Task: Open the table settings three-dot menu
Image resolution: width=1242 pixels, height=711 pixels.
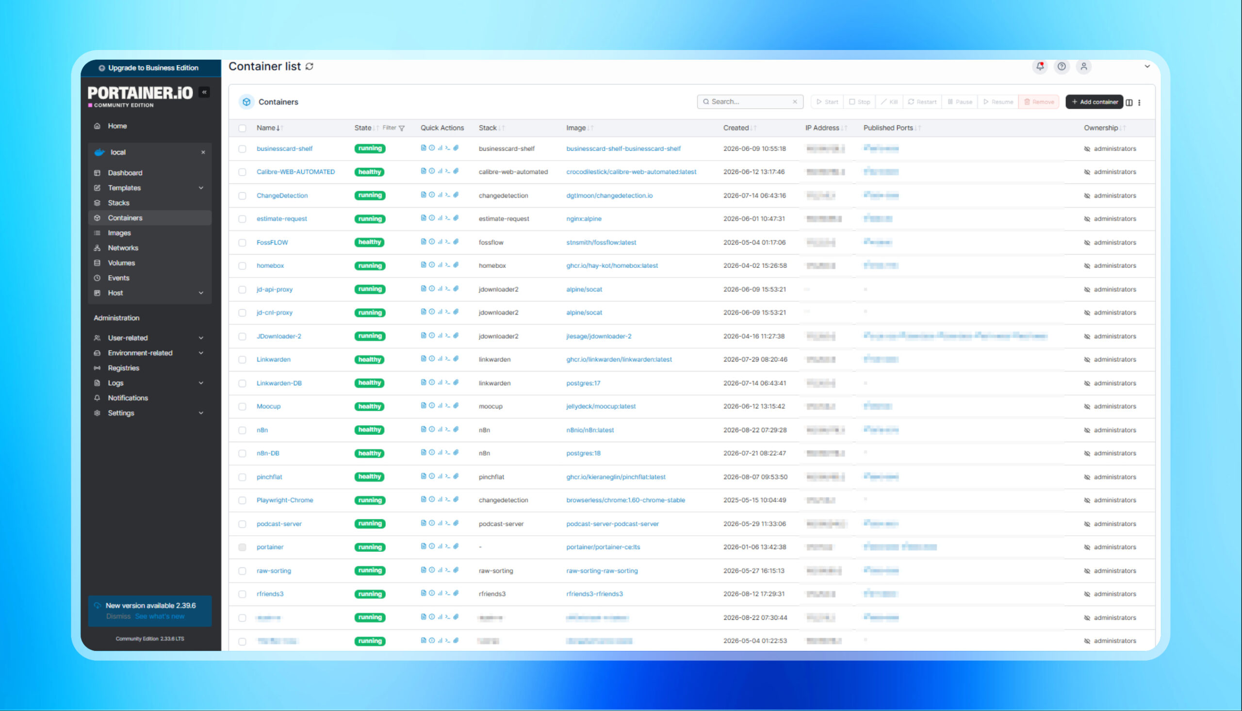Action: (x=1140, y=102)
